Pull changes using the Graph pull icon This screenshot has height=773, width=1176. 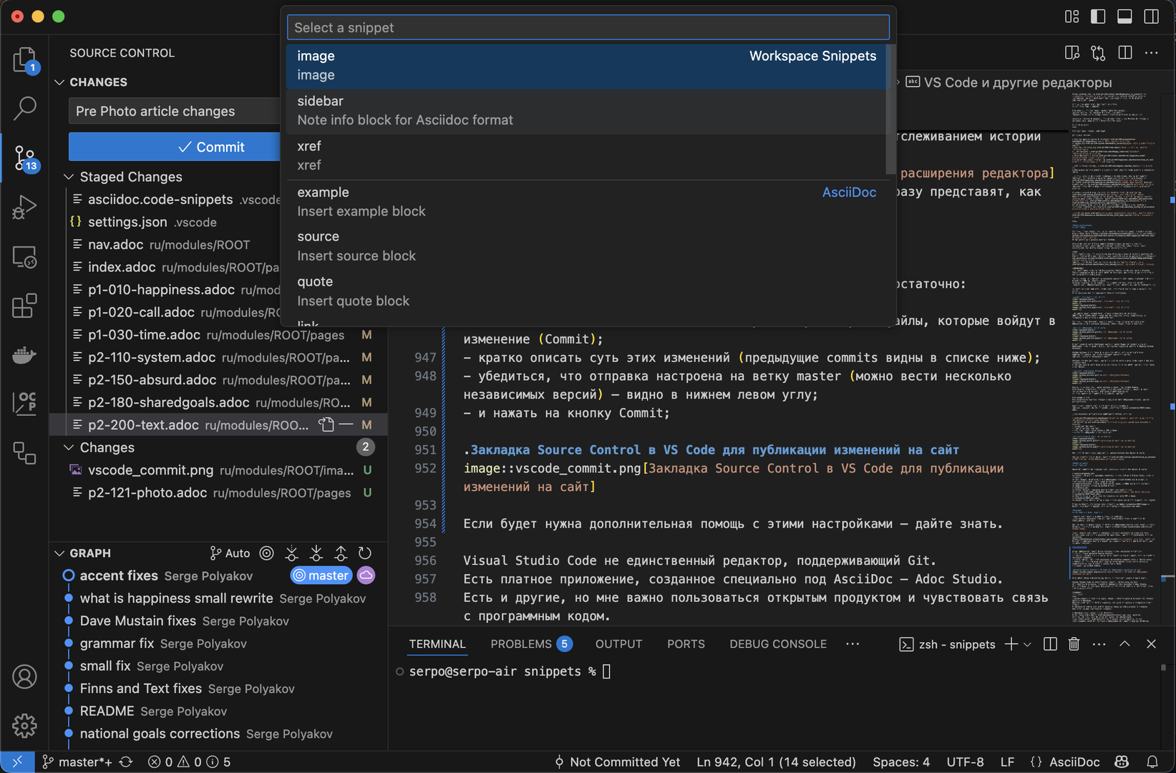point(316,553)
